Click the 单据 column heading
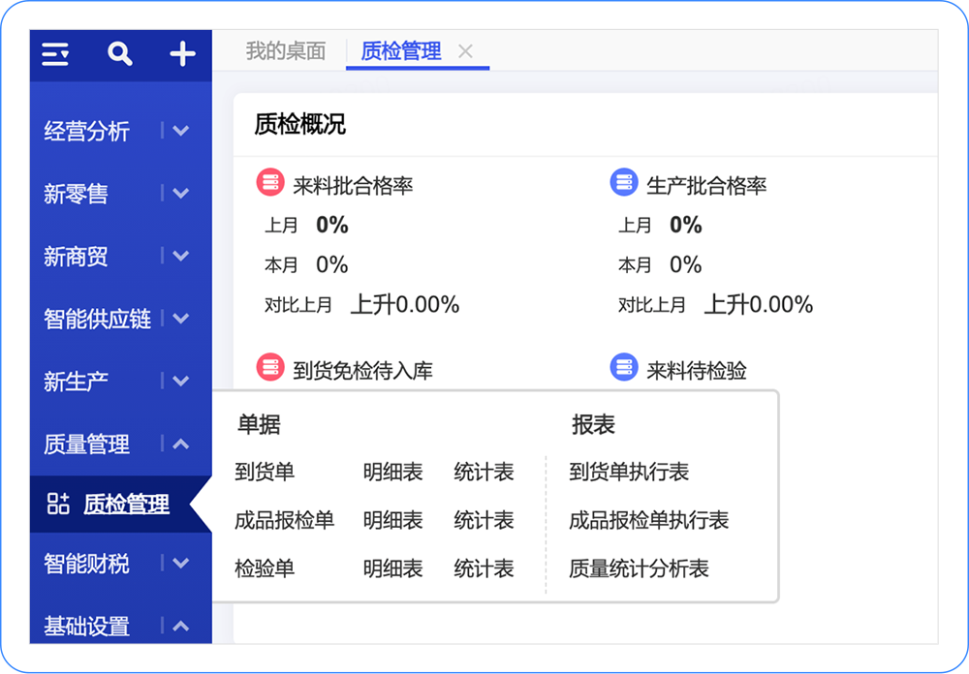This screenshot has height=674, width=969. 259,425
